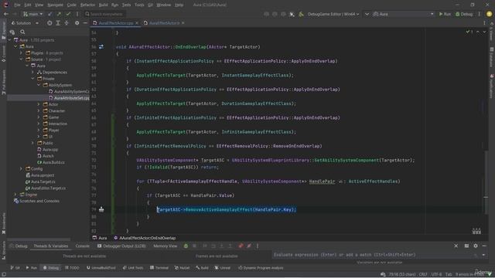
Task: Click the red view breakpoints icon
Action: pyautogui.click(x=241, y=246)
